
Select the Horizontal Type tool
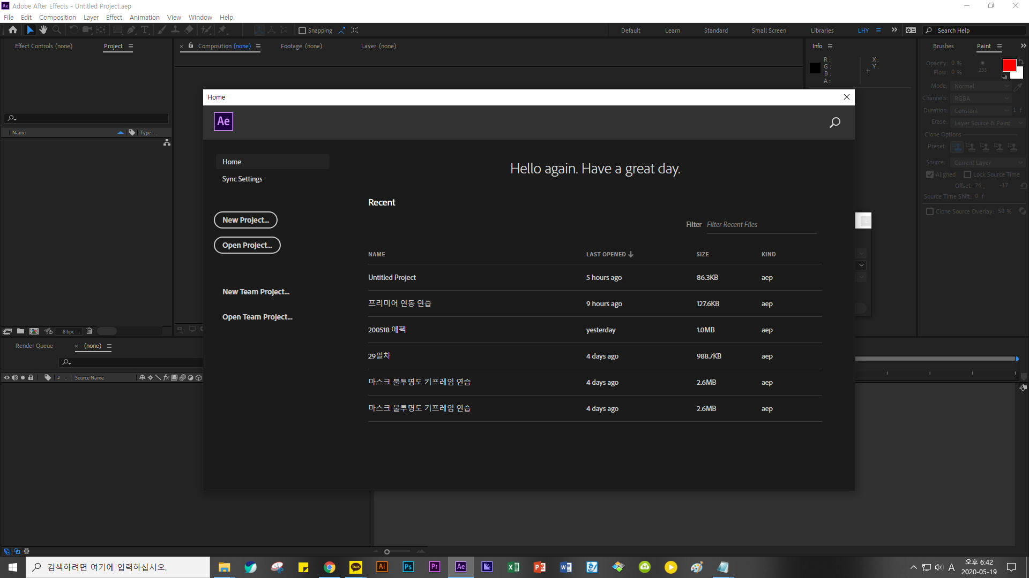coord(145,30)
